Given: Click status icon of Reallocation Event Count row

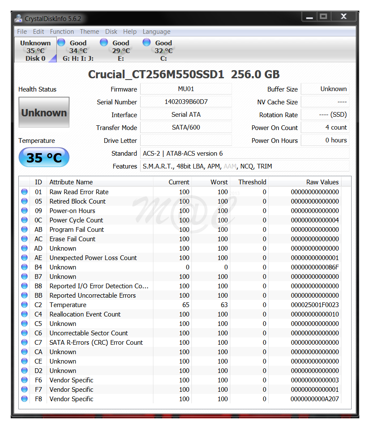Looking at the screenshot, I should tap(24, 314).
